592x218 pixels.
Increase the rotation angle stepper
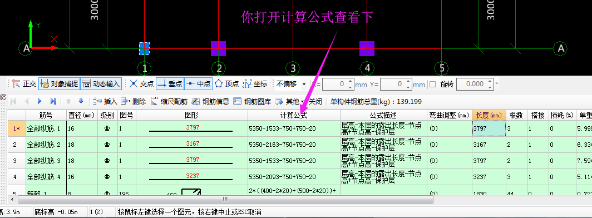coord(490,81)
